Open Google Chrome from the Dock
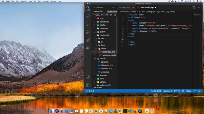This screenshot has height=114, width=204. [x=120, y=111]
